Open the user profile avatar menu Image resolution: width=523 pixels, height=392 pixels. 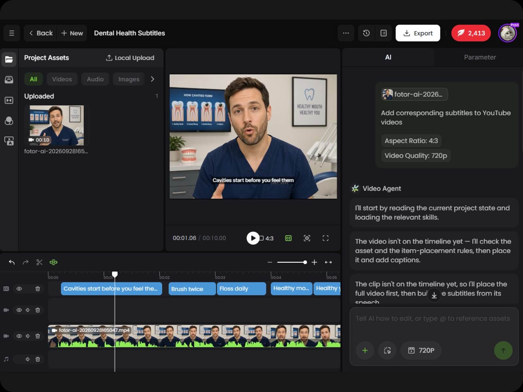pyautogui.click(x=507, y=33)
